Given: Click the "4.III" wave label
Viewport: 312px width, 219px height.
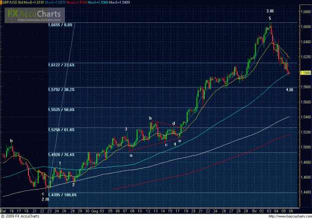Looking at the screenshot, I should tap(290, 90).
